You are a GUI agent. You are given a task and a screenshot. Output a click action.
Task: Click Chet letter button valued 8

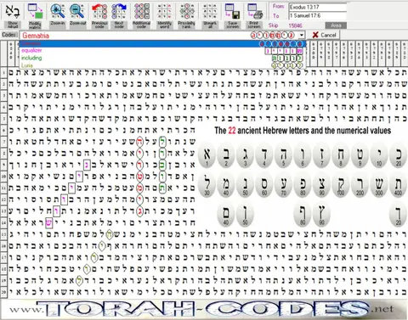[x=341, y=155]
